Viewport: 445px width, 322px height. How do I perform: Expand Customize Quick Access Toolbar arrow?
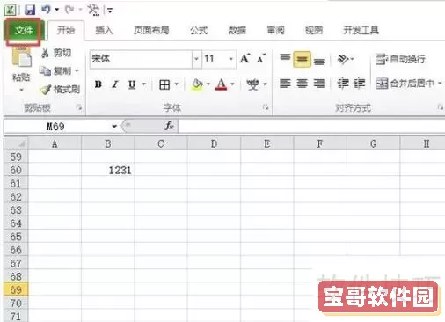[x=110, y=11]
